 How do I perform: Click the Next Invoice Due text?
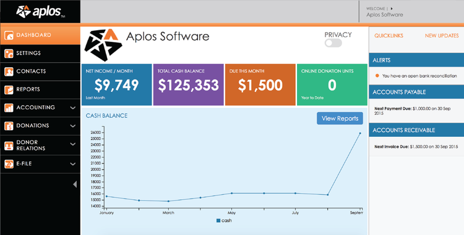(416, 147)
